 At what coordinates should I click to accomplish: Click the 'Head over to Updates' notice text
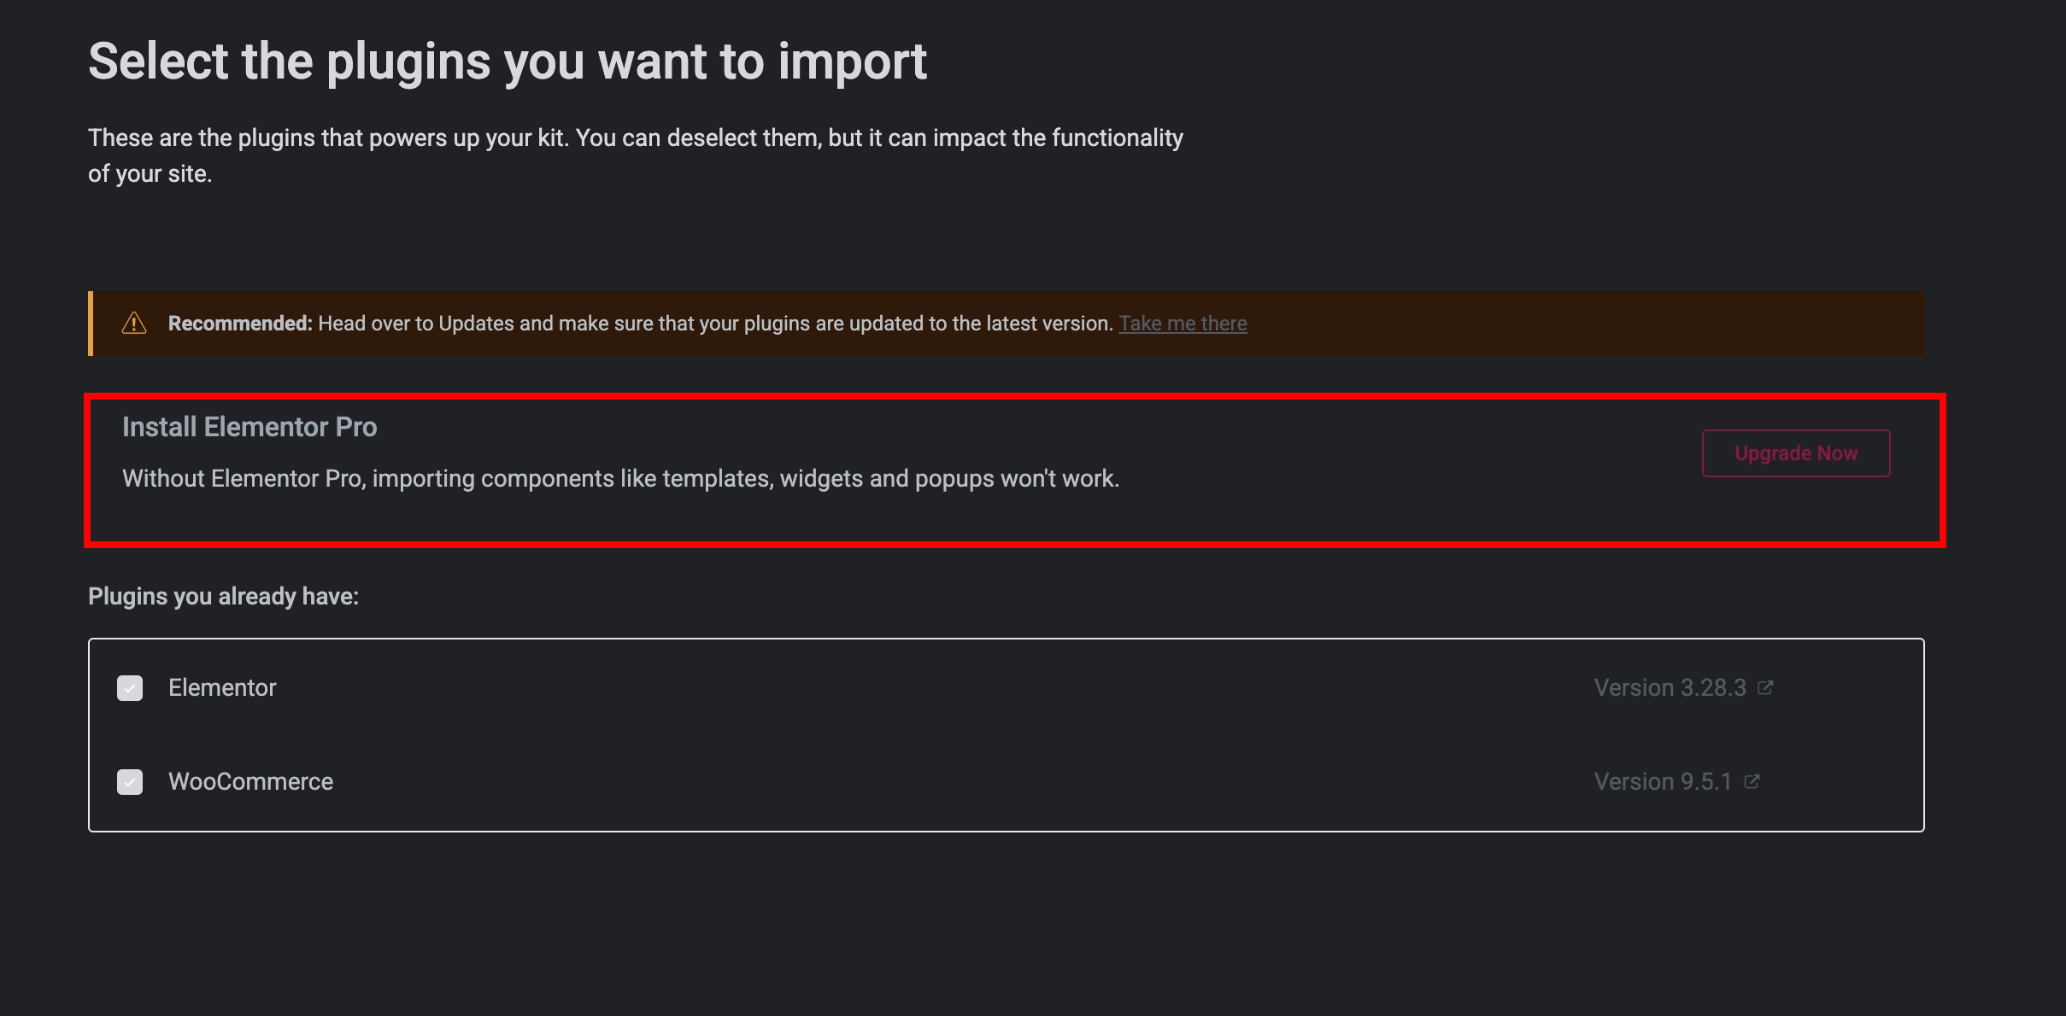[716, 324]
